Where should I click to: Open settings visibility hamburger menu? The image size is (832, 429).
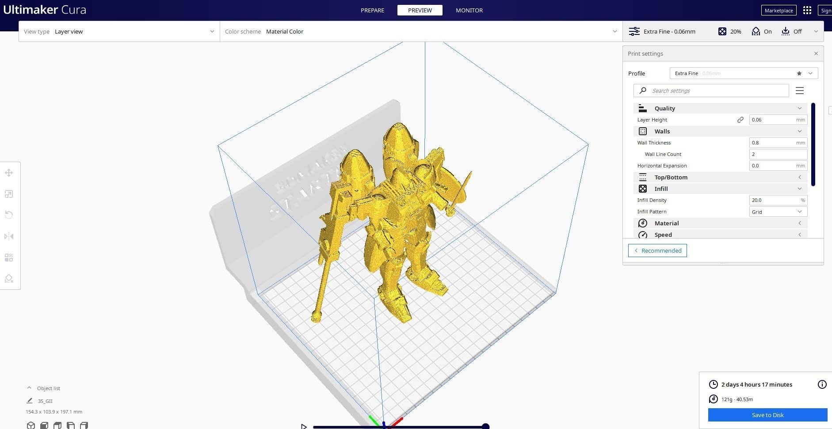coord(799,91)
